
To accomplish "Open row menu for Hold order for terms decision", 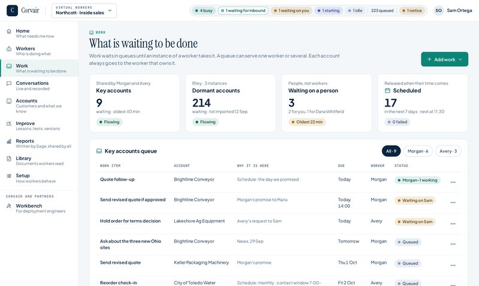I will pos(453,224).
